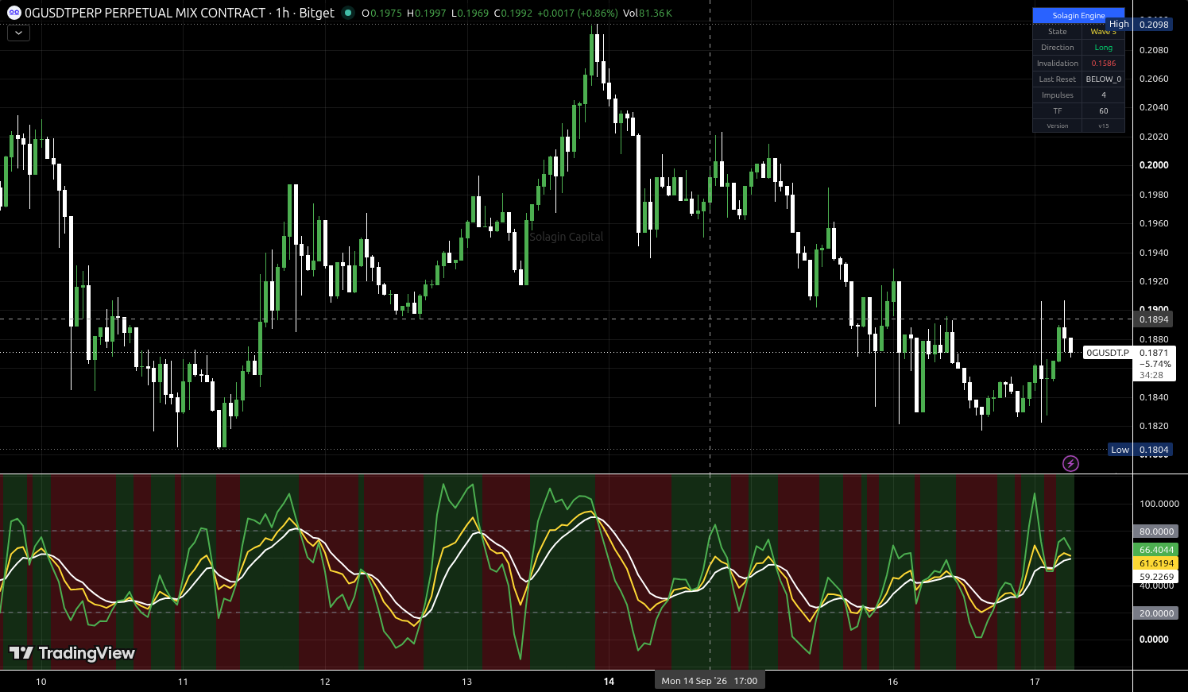This screenshot has width=1188, height=692.
Task: Open the TradingView logo link
Action: [x=72, y=653]
